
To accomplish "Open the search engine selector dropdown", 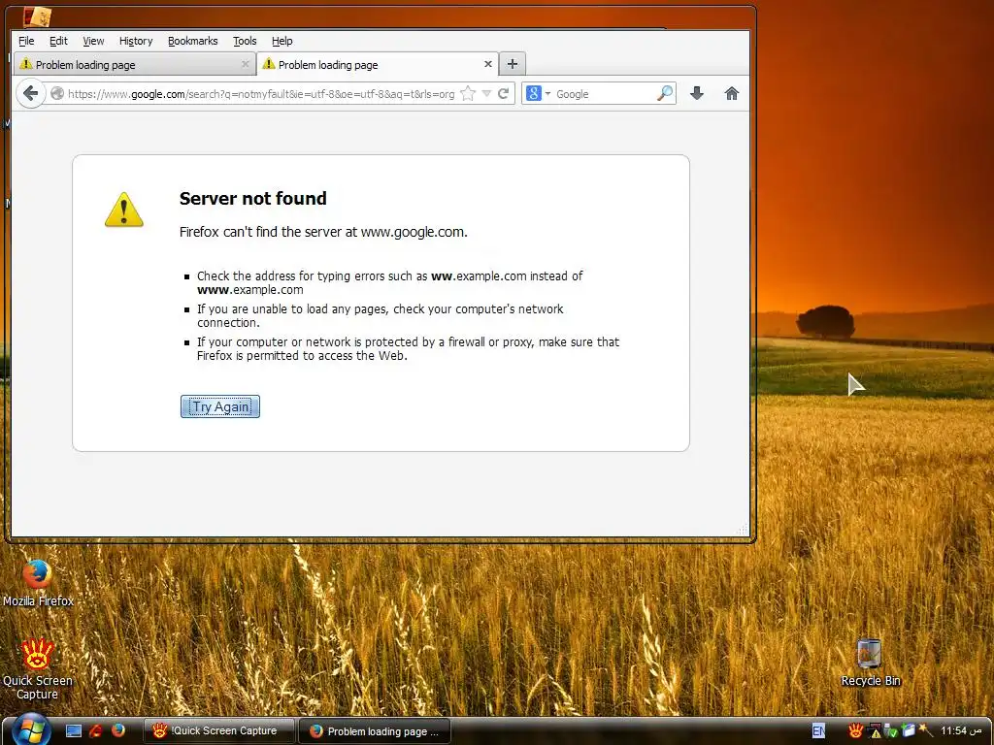I will tap(538, 94).
